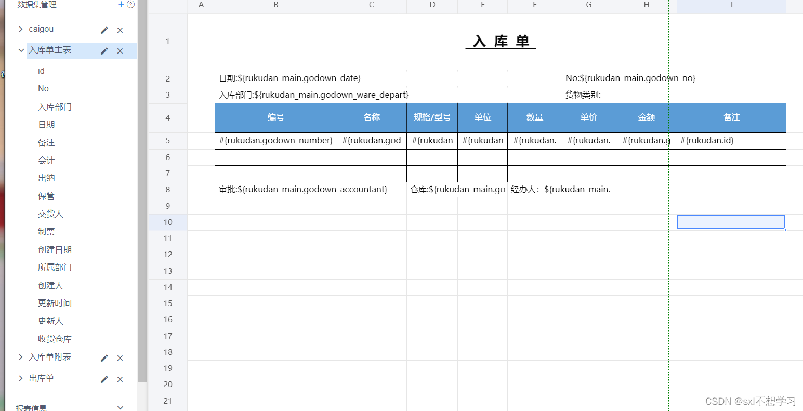Select the 交货人 field

coord(50,214)
